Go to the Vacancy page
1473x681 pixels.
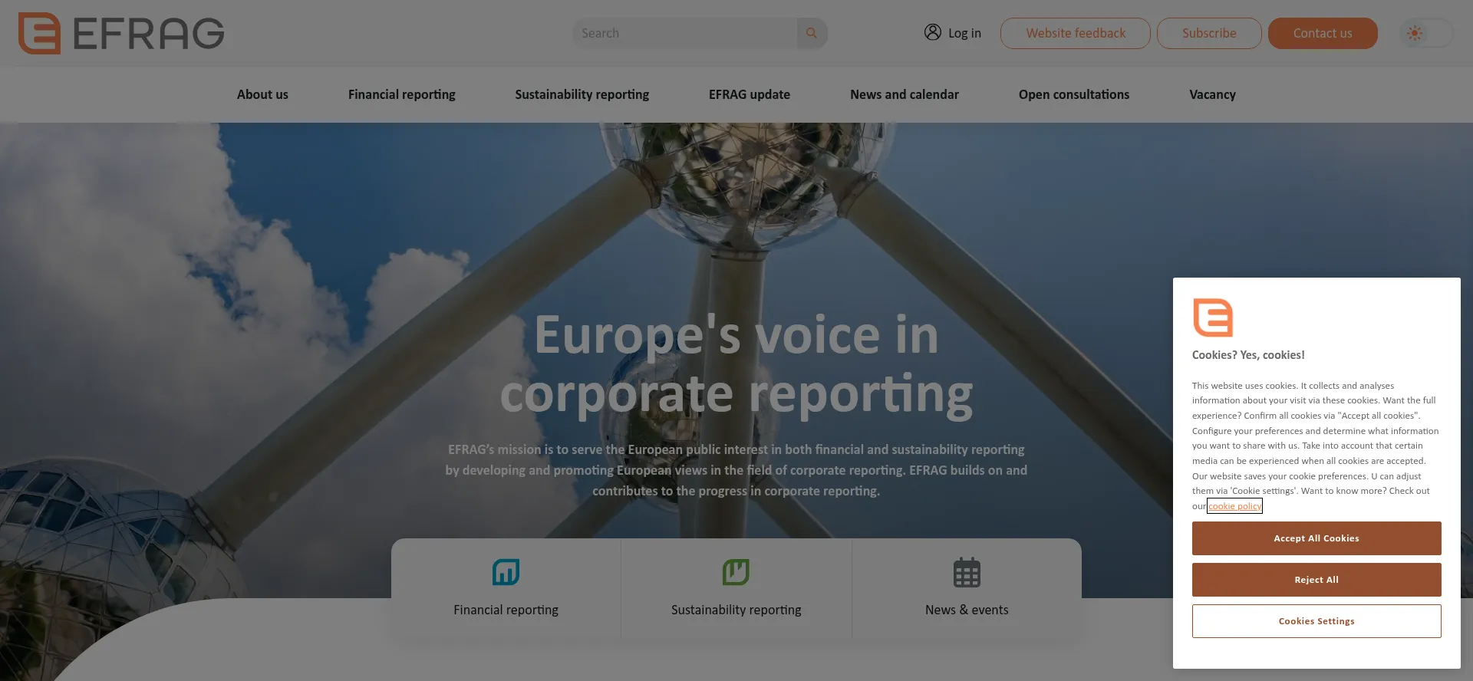coord(1212,94)
